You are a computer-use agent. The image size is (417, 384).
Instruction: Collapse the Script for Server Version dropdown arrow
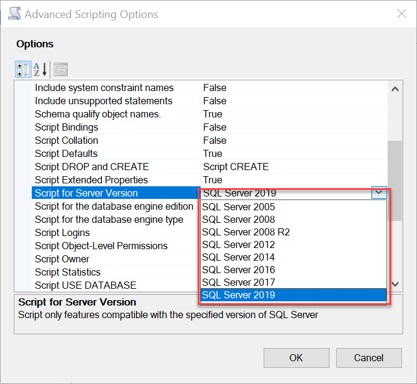(x=379, y=192)
